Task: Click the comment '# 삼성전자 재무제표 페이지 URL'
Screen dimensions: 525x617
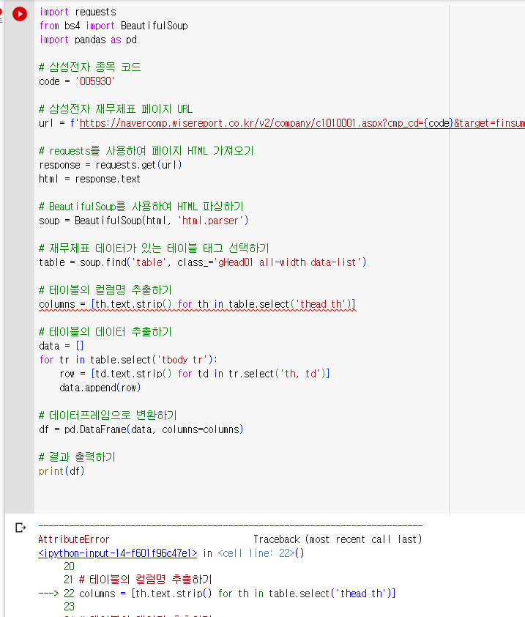Action: 116,109
